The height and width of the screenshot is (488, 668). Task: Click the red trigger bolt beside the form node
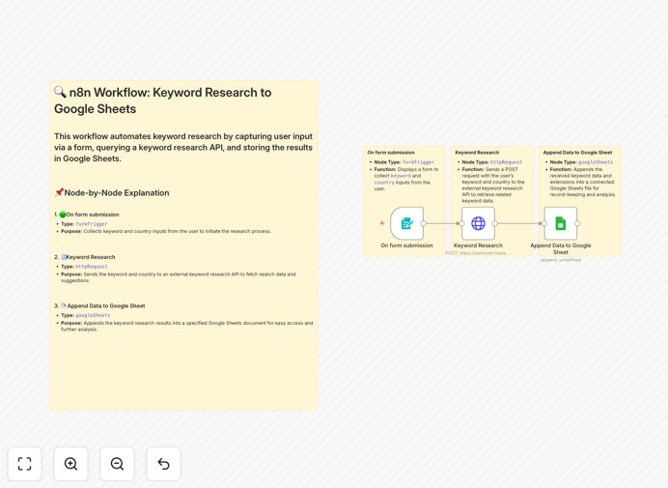[x=382, y=223]
